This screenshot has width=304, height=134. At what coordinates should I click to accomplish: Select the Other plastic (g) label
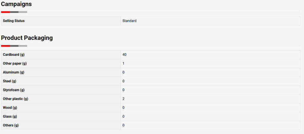(x=16, y=99)
